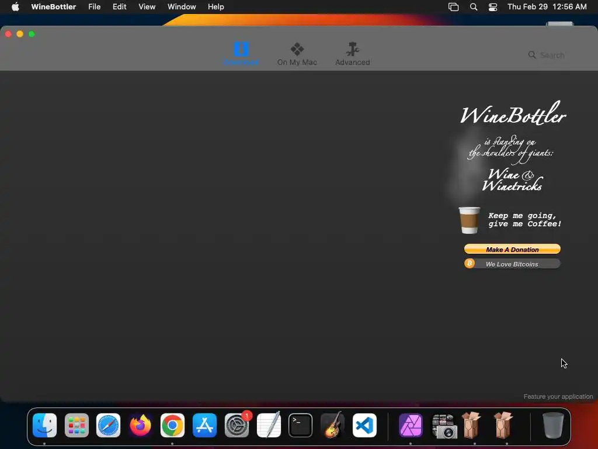Open Feature your application link
Viewport: 598px width, 449px height.
[x=558, y=396]
